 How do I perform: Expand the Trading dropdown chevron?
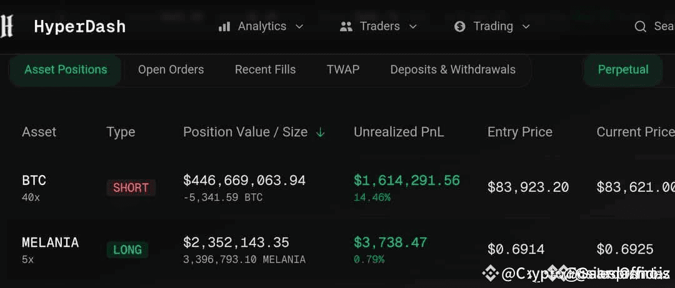pos(526,26)
